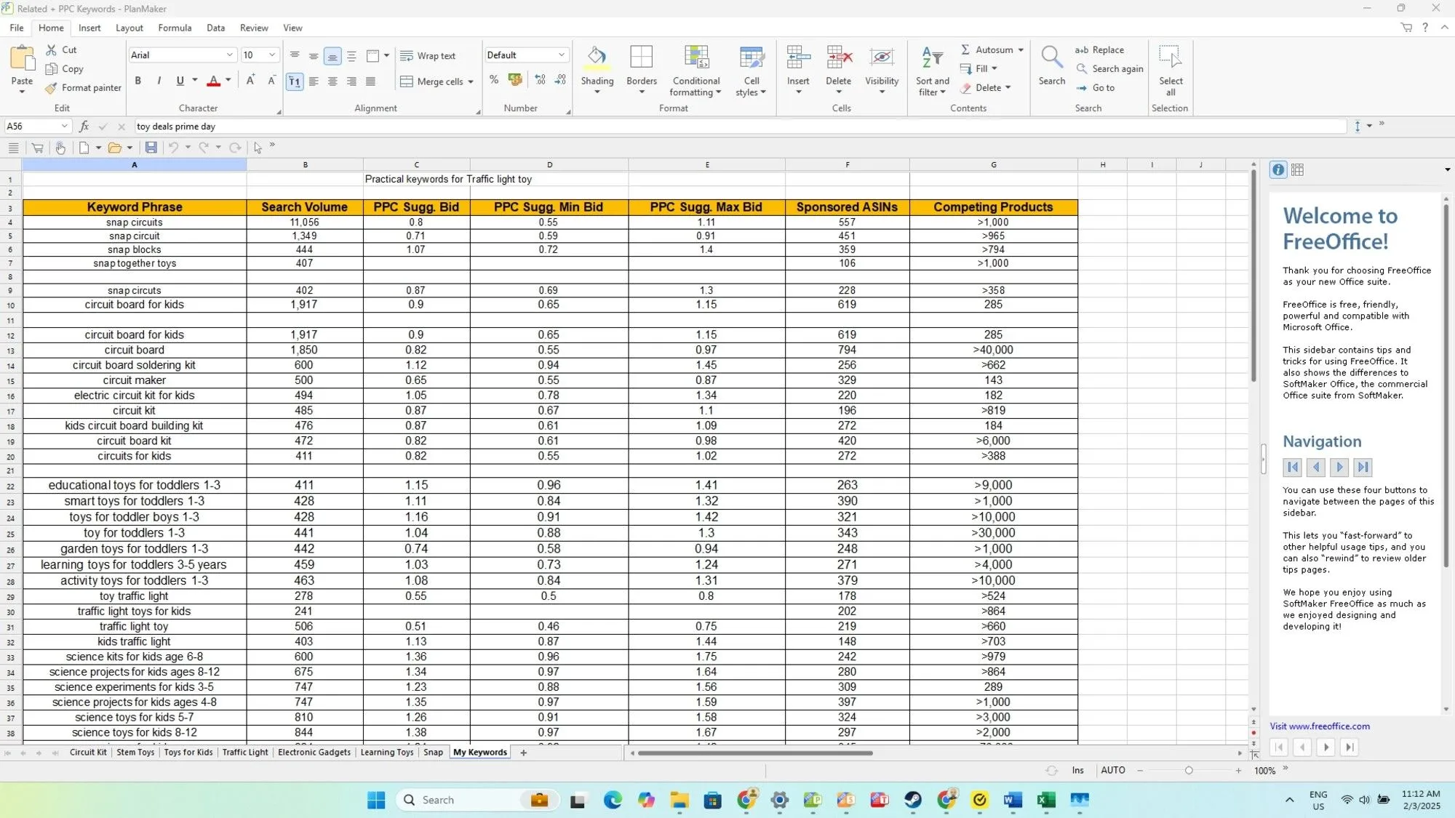
Task: Apply percentage number format
Action: tap(494, 81)
